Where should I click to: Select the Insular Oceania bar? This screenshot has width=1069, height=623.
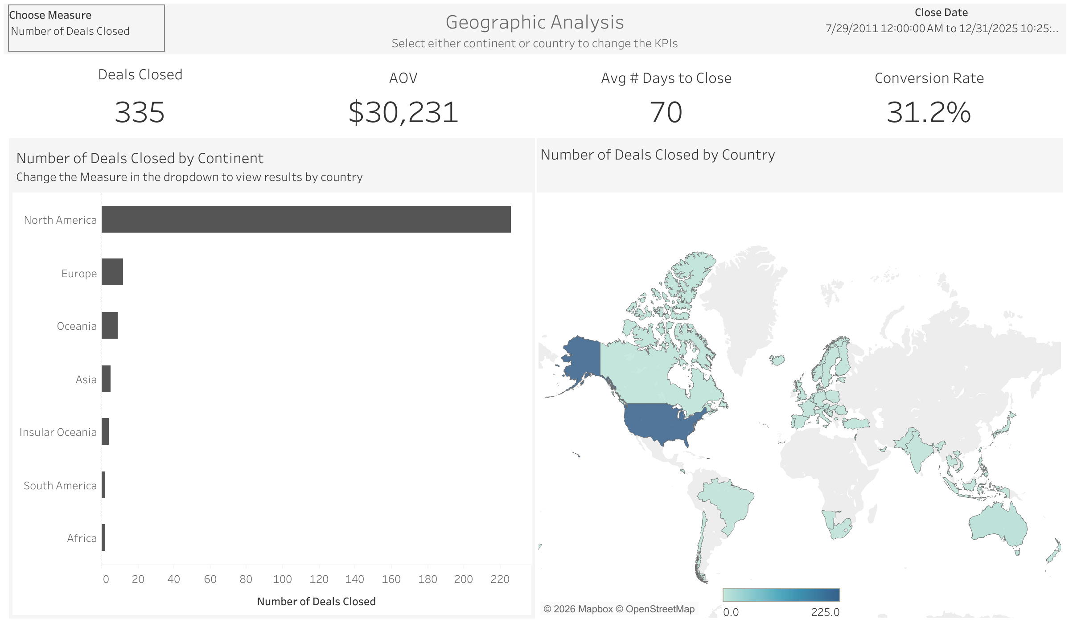click(x=105, y=431)
